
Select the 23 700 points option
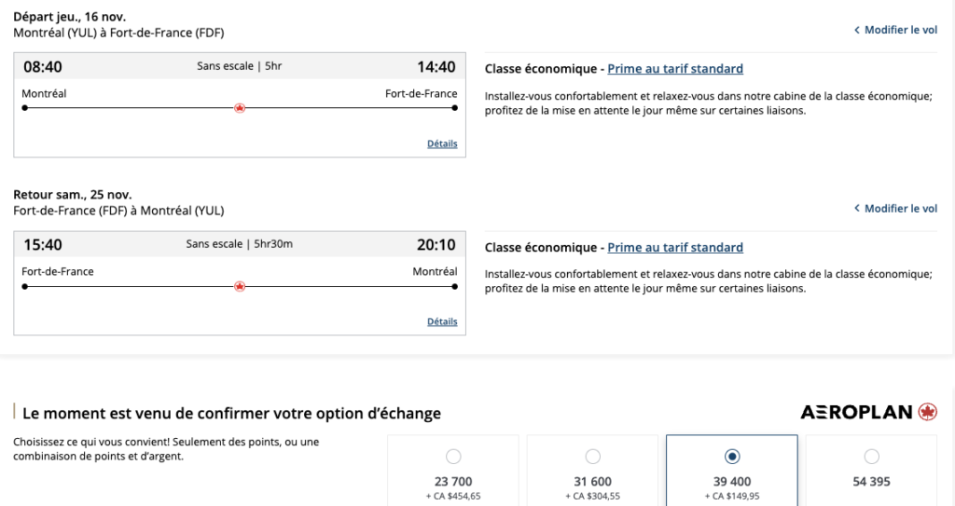(453, 457)
